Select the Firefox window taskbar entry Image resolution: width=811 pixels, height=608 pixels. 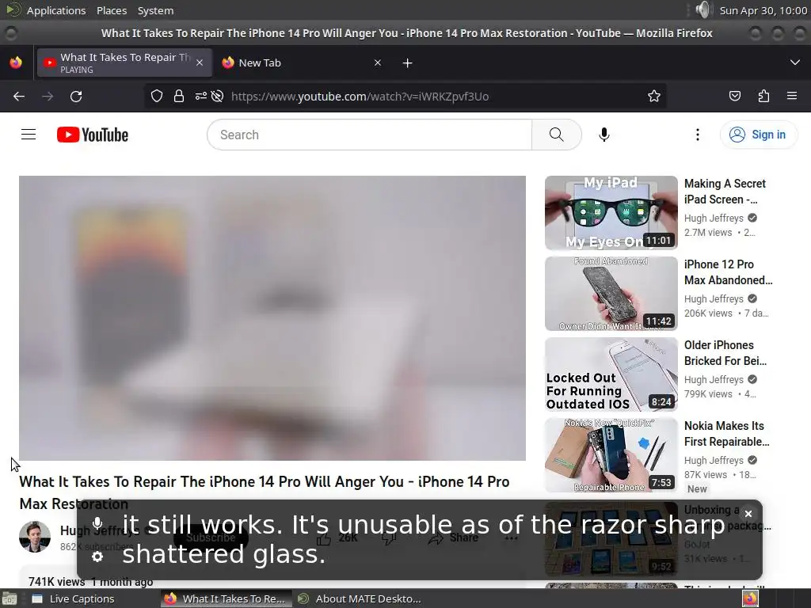226,598
